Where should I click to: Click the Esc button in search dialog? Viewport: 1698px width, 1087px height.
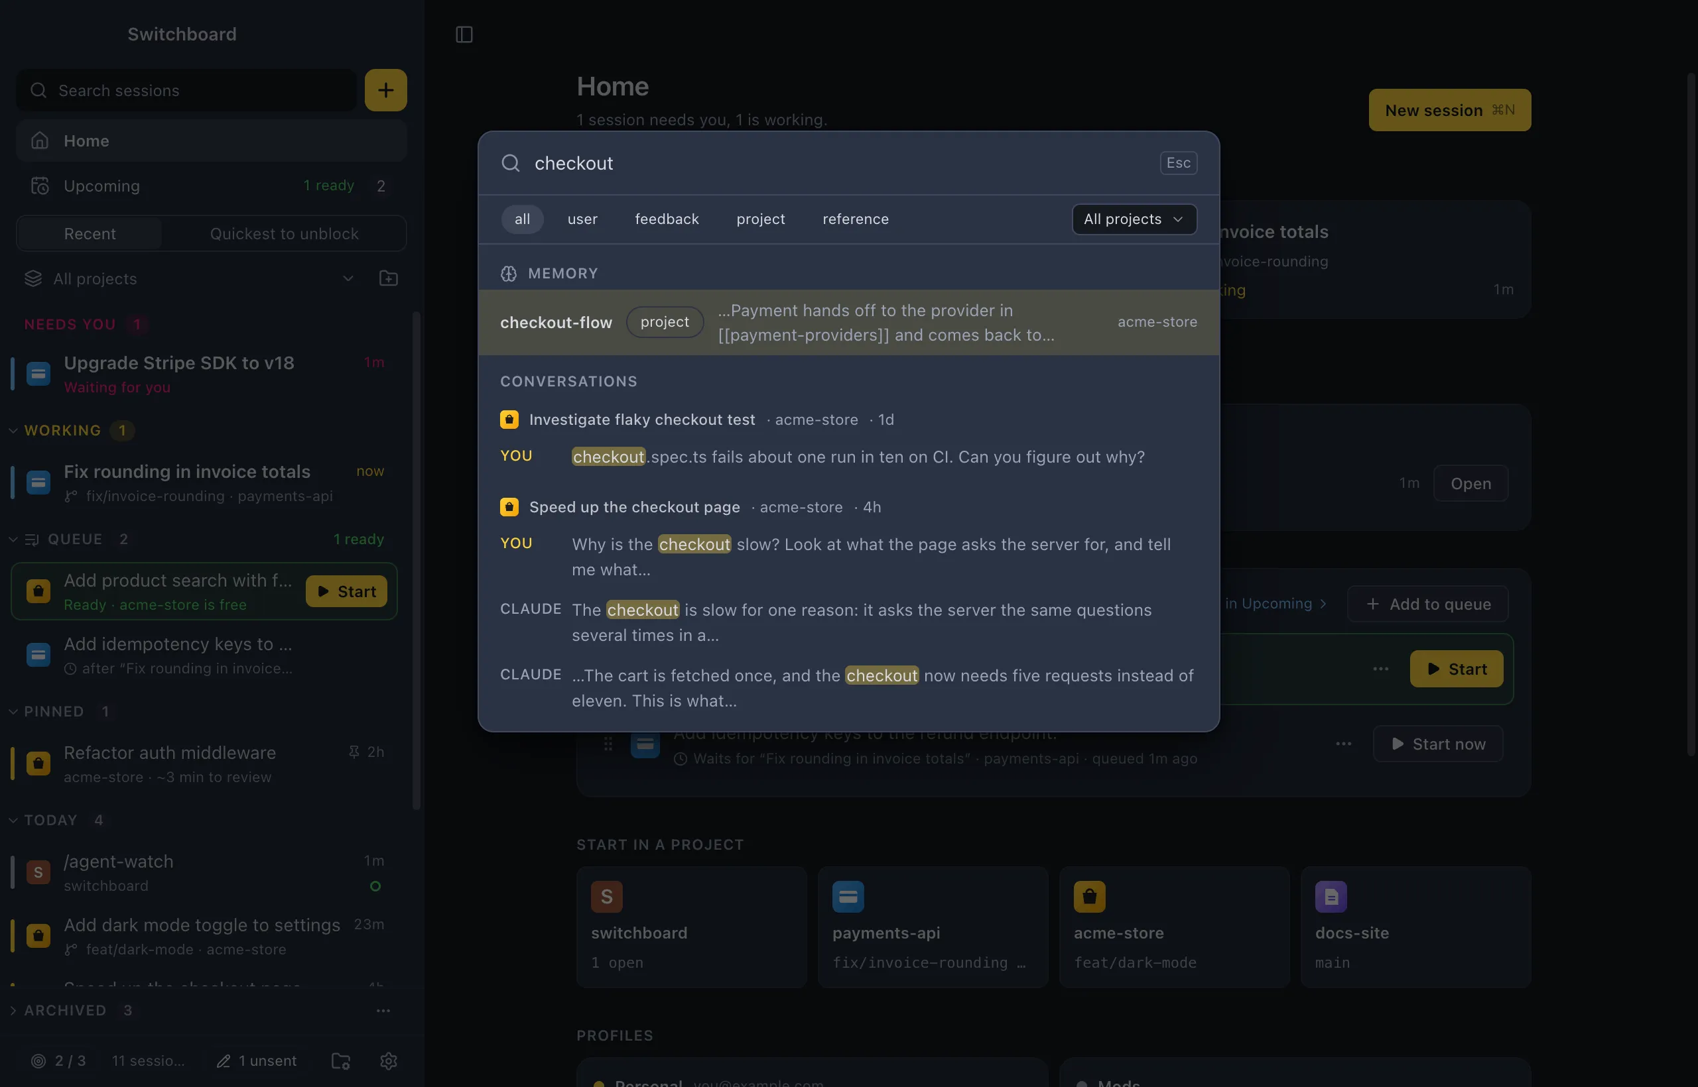coord(1178,163)
